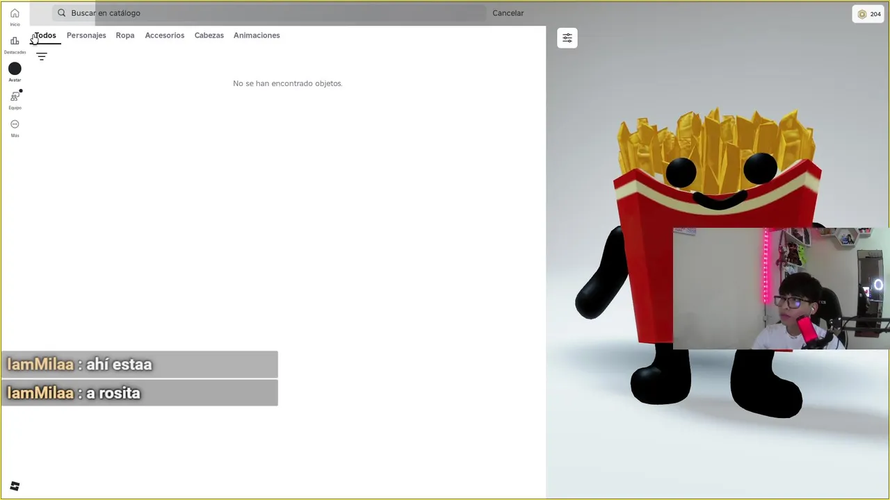Switch to the Cabezas tab
890x500 pixels.
tap(209, 35)
